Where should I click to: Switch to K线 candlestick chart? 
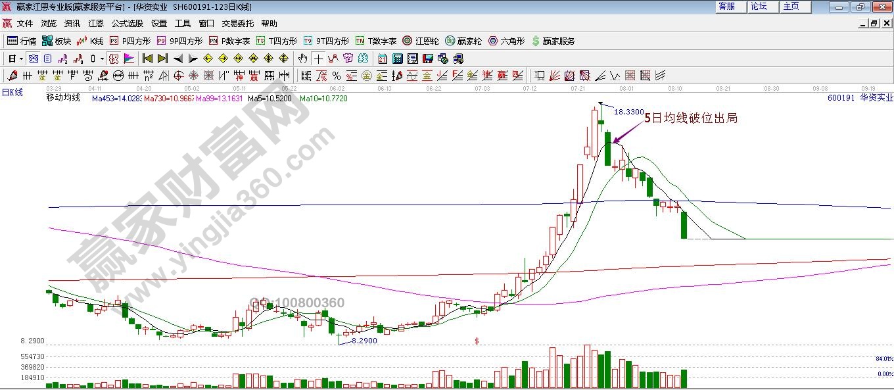[90, 41]
